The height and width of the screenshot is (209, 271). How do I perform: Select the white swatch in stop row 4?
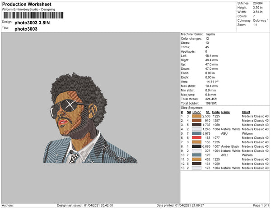(x=196, y=129)
